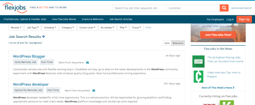Open the Events & Webinars menu

[93, 19]
